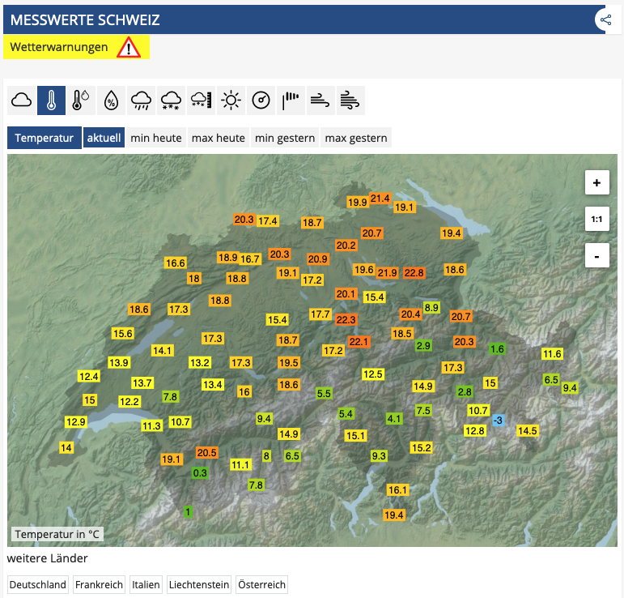
Task: Zoom in the map with plus button
Action: [x=597, y=182]
